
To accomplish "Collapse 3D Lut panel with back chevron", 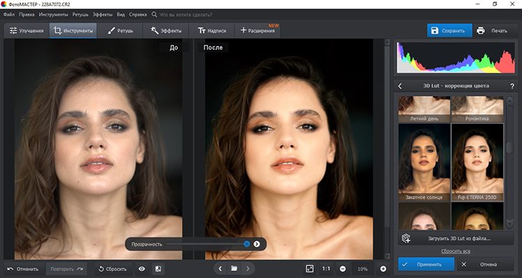I will [x=400, y=86].
